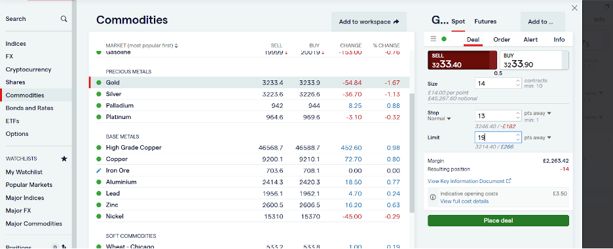Select the Silver market row
Image resolution: width=613 pixels, height=249 pixels.
[249, 94]
